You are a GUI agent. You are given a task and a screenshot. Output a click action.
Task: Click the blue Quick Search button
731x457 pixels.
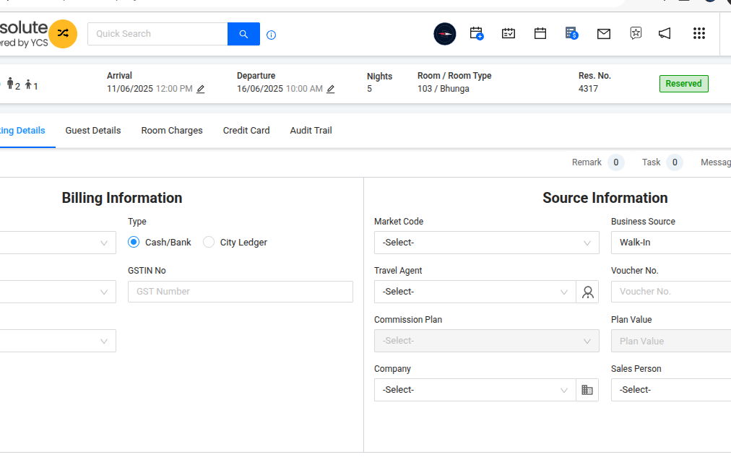pyautogui.click(x=243, y=34)
